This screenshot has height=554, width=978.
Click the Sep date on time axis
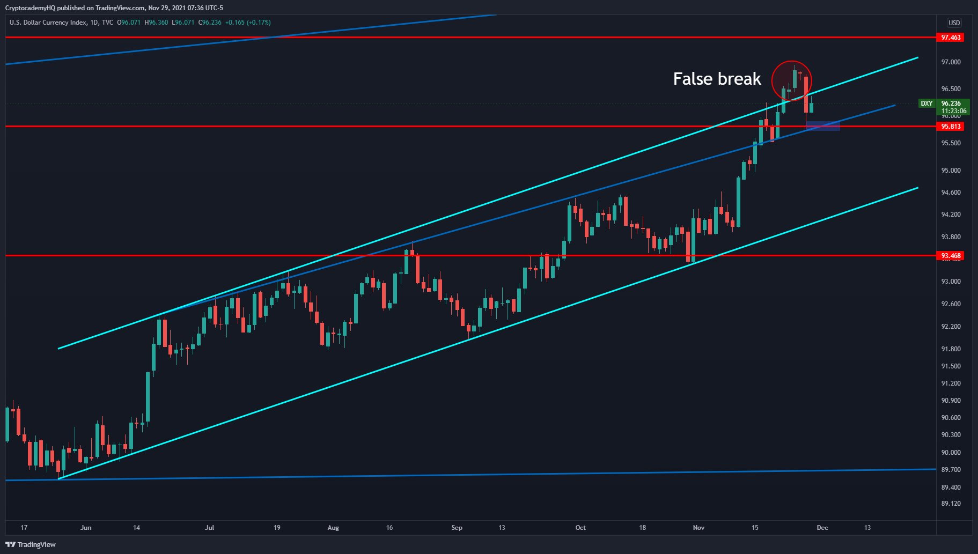(457, 528)
